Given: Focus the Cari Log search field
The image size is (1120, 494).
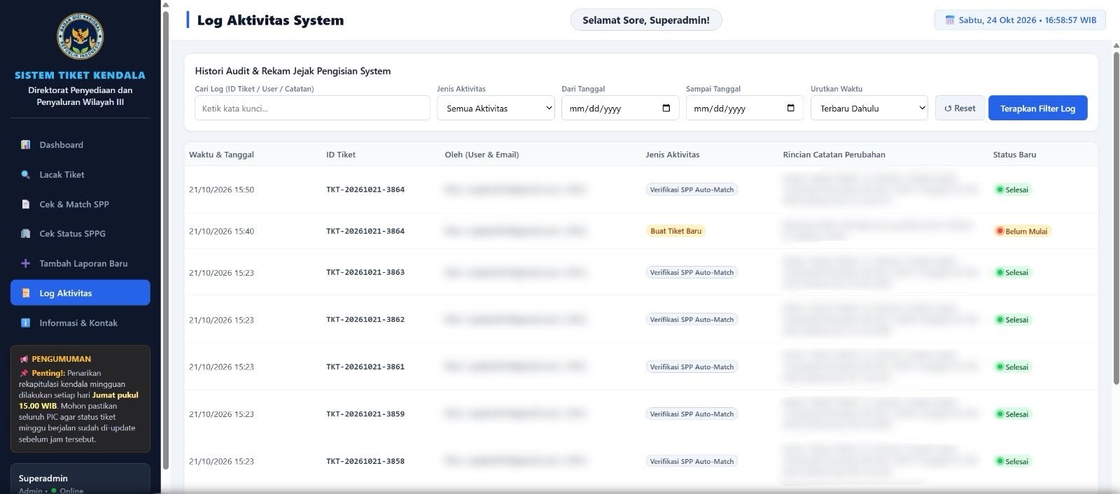Looking at the screenshot, I should (312, 108).
